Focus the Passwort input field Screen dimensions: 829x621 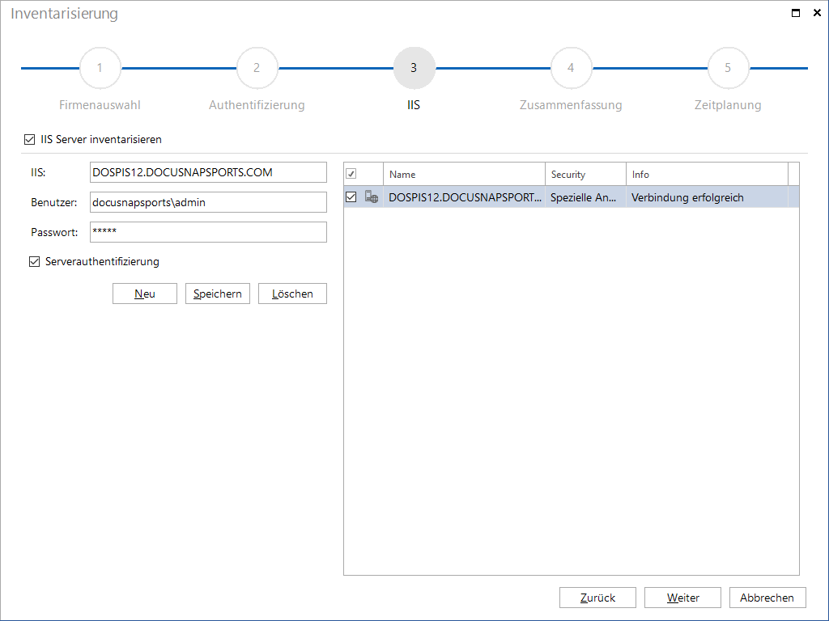[x=208, y=232]
